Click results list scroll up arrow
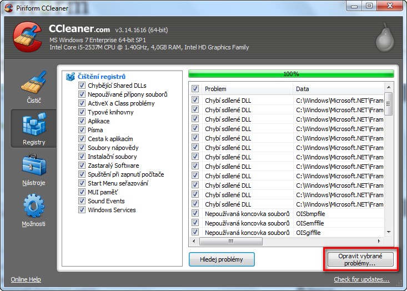Screen dimensions: 407x291 pyautogui.click(x=389, y=87)
